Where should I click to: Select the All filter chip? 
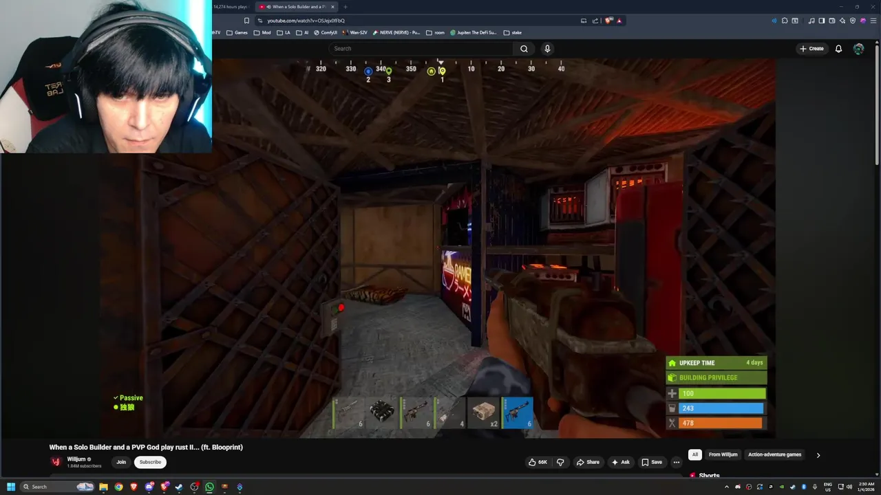point(695,454)
